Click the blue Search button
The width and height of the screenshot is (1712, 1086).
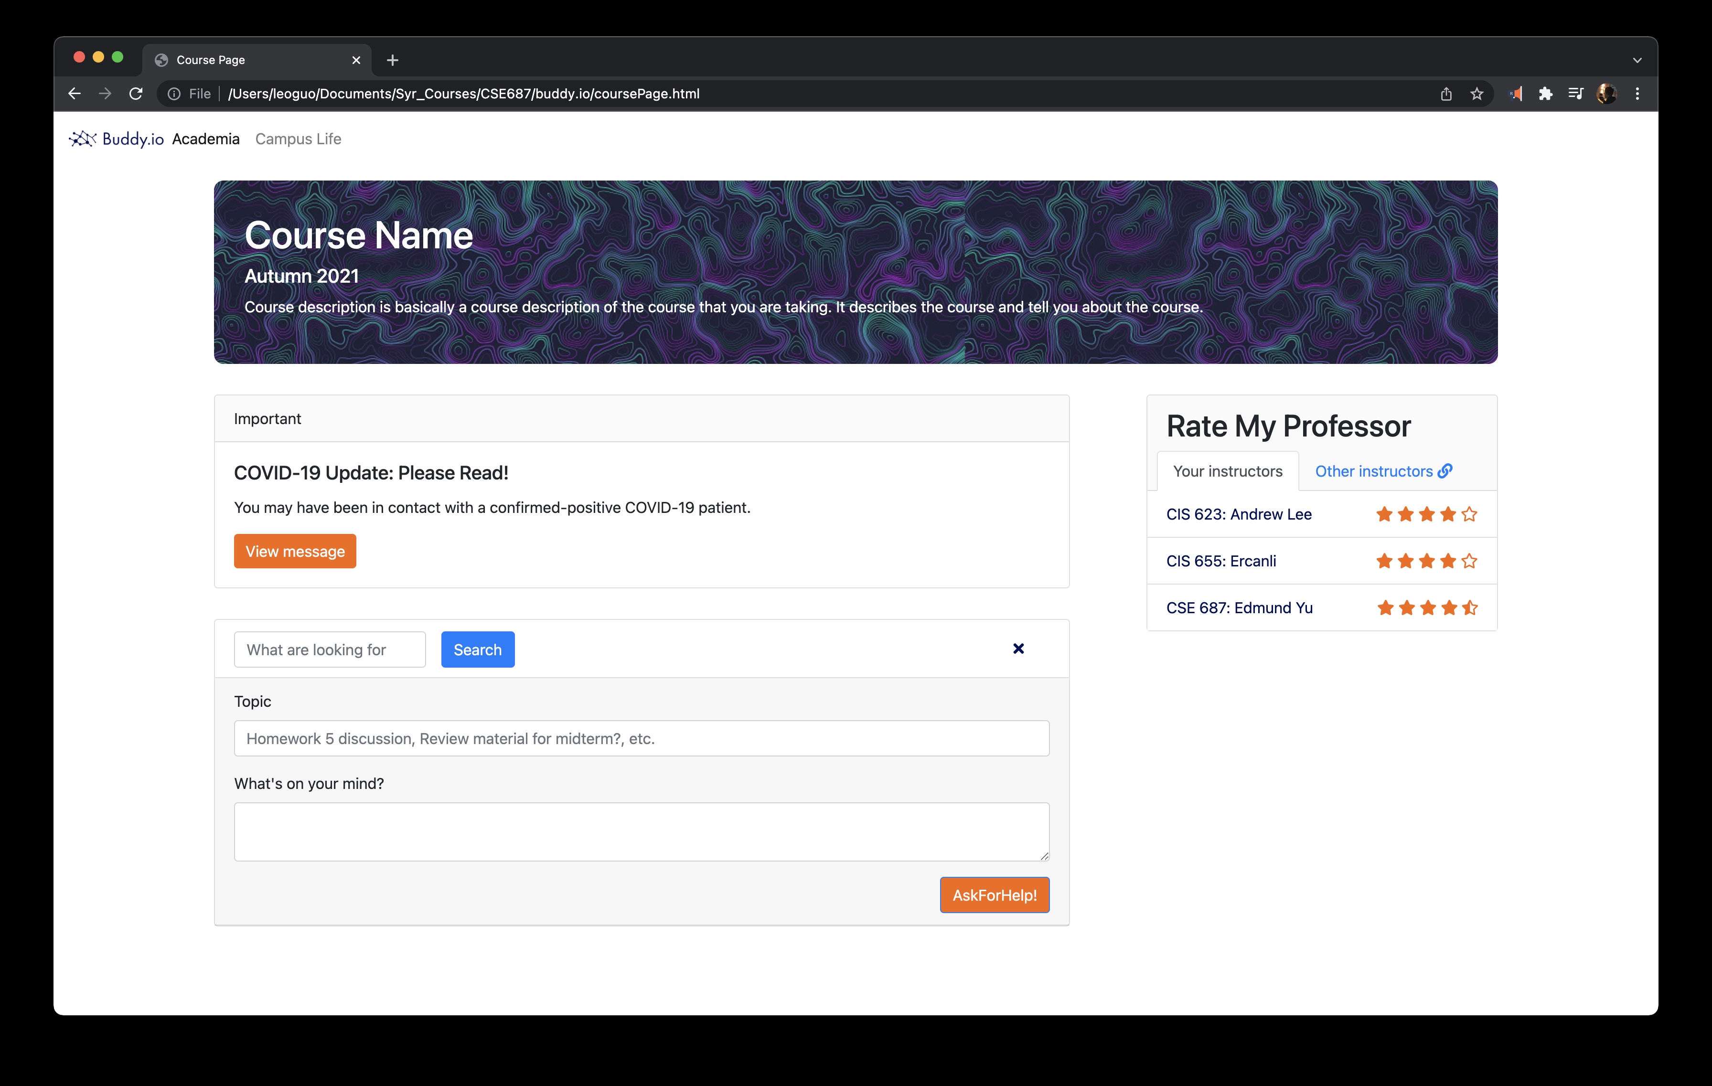point(477,649)
